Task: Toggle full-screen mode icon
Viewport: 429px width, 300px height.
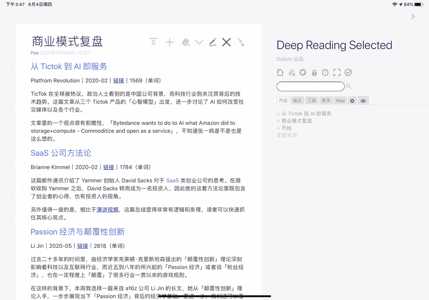Action: pyautogui.click(x=337, y=72)
